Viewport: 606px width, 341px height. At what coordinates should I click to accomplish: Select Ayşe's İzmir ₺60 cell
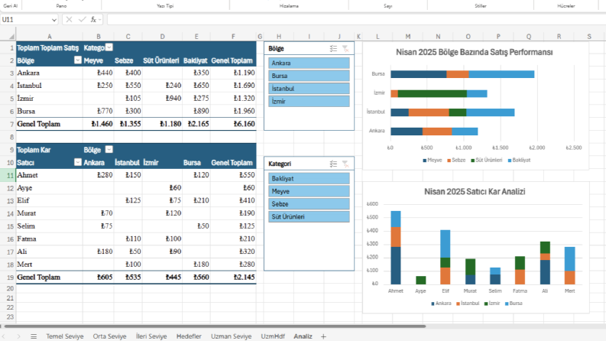pos(162,188)
